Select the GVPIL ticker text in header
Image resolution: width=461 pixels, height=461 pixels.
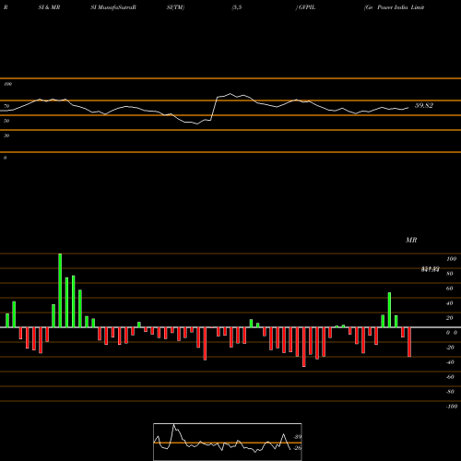pos(307,7)
